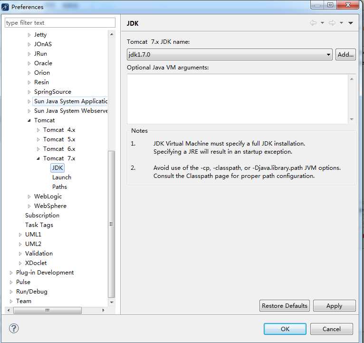Open the back history dropdown arrow
This screenshot has height=343, width=364.
(x=322, y=23)
